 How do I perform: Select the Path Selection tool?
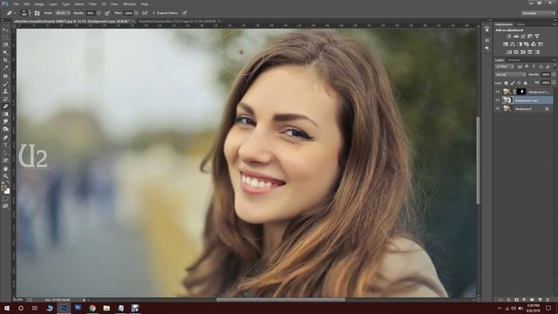[5, 153]
